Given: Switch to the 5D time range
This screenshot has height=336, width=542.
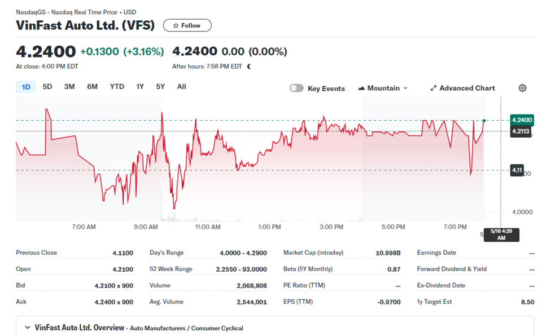Looking at the screenshot, I should tap(47, 87).
